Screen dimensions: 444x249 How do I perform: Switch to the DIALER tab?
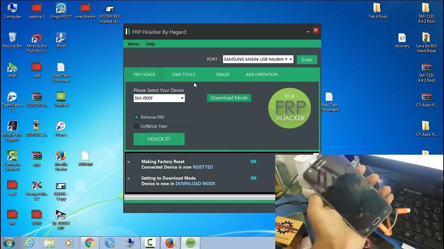tap(223, 74)
